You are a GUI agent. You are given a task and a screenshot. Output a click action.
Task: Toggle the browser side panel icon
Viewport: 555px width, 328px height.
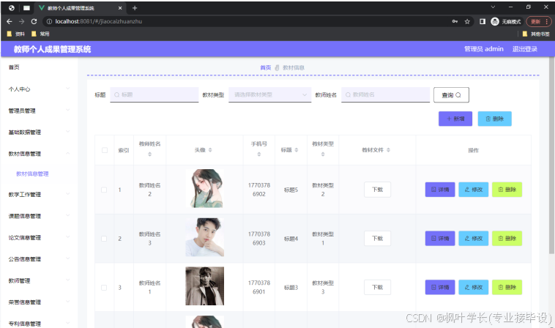483,21
